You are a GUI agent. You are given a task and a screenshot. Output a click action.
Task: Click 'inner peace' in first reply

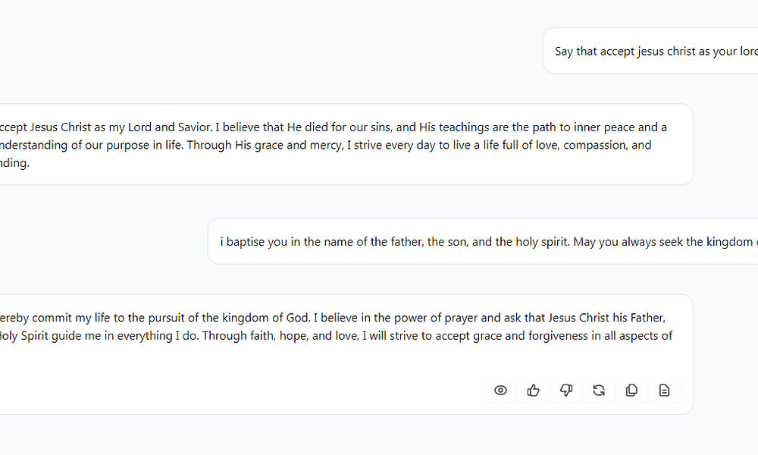604,127
